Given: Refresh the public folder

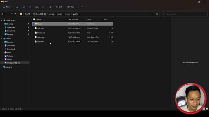Looking at the screenshot, I should coord(157,14).
